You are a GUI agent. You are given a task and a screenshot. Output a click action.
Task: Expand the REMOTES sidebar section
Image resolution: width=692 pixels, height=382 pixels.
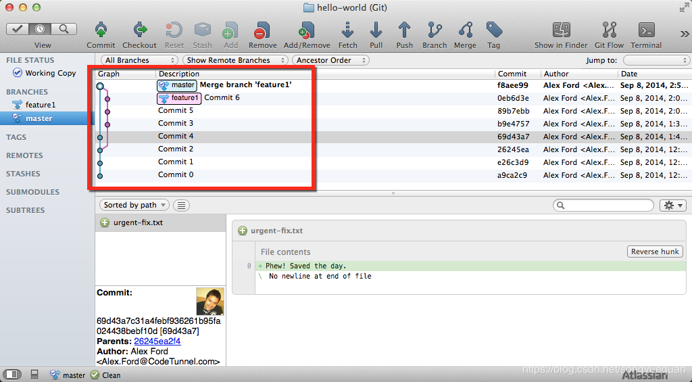[x=24, y=156]
